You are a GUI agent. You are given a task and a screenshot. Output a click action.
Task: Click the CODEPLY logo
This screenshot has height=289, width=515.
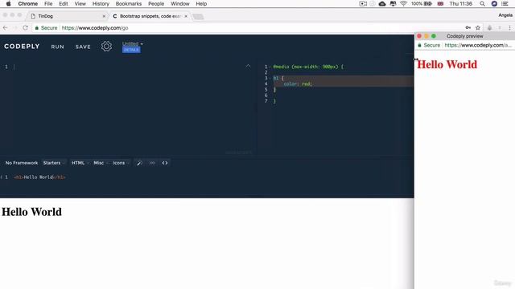(x=22, y=47)
